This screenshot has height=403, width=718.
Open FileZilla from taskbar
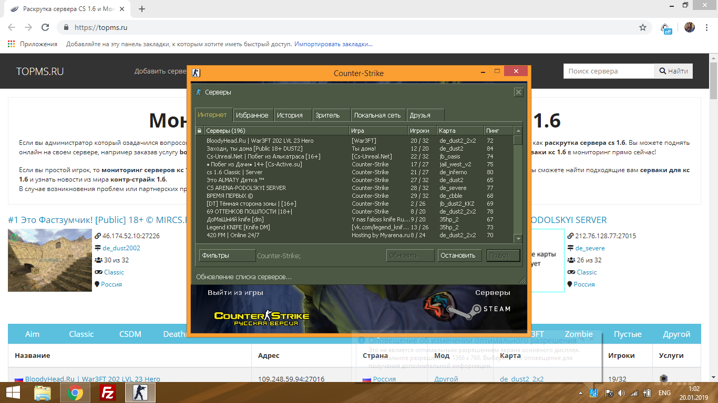pos(108,393)
